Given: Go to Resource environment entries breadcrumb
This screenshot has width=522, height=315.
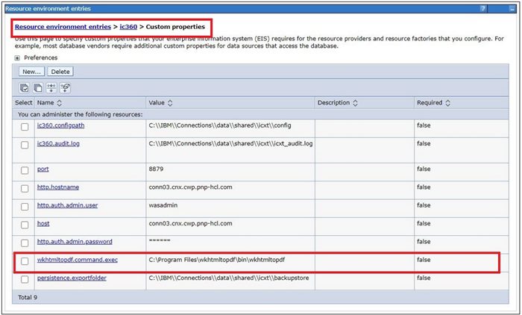Looking at the screenshot, I should (62, 27).
